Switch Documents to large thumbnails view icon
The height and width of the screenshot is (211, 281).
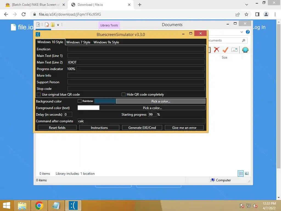(x=247, y=173)
